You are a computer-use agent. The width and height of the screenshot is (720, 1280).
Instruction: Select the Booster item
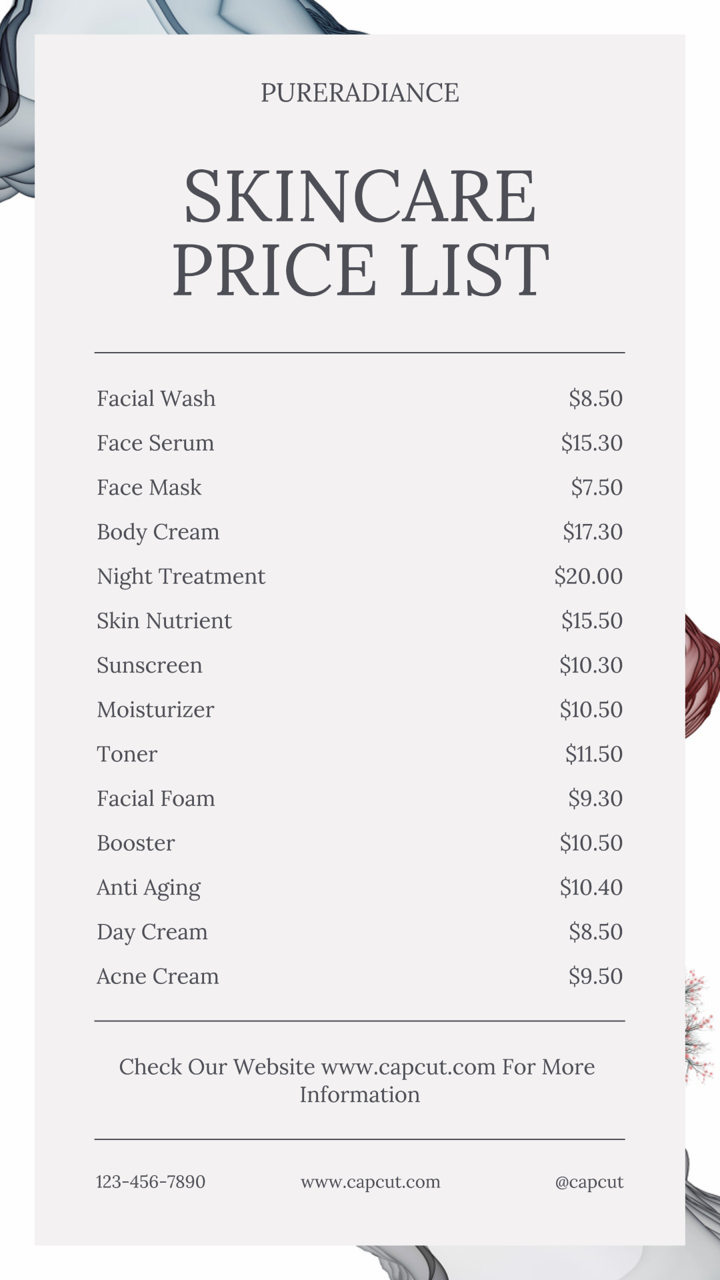click(x=135, y=843)
